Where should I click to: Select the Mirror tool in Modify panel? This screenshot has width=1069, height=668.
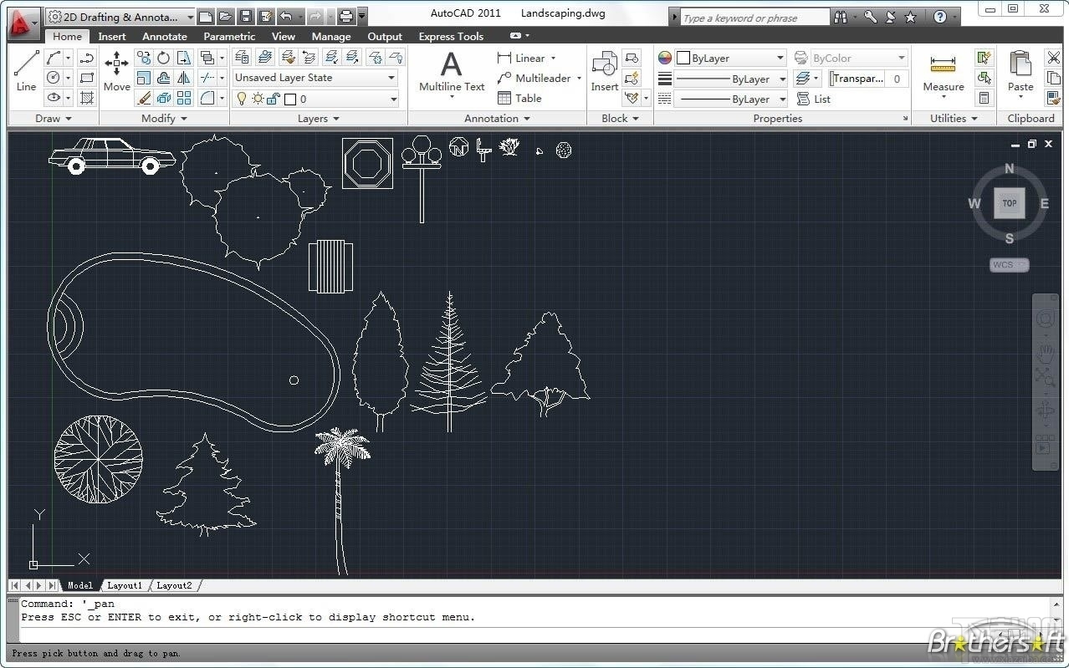(x=183, y=78)
